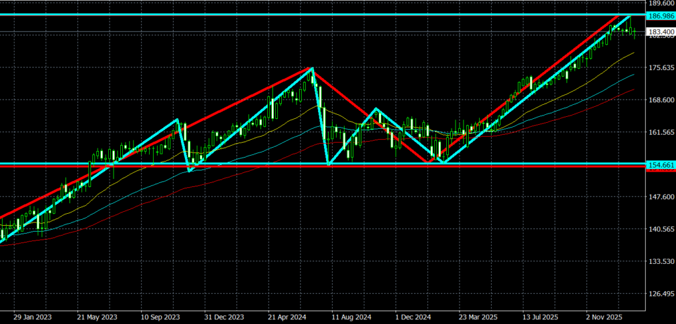This screenshot has height=324, width=676.
Task: Select the red horizontal support line
Action: click(x=264, y=167)
